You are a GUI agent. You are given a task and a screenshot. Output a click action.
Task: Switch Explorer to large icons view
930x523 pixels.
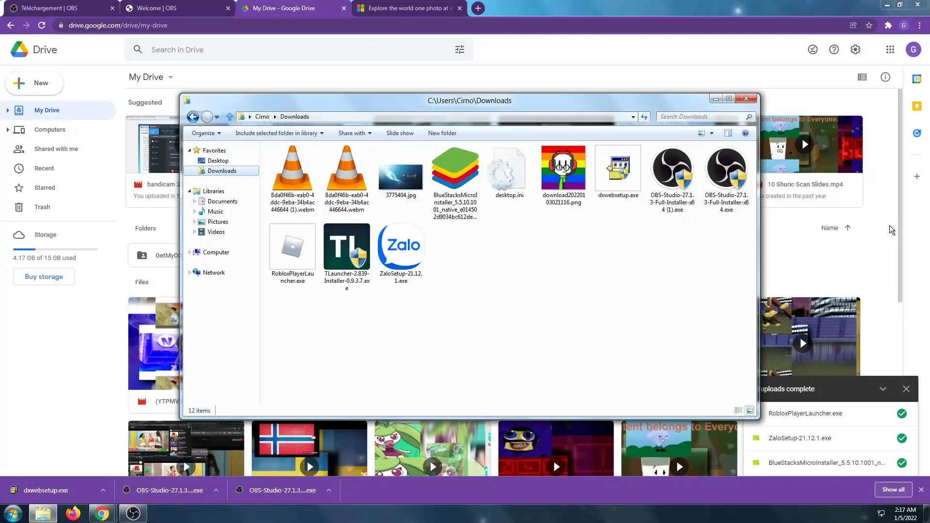click(x=749, y=410)
